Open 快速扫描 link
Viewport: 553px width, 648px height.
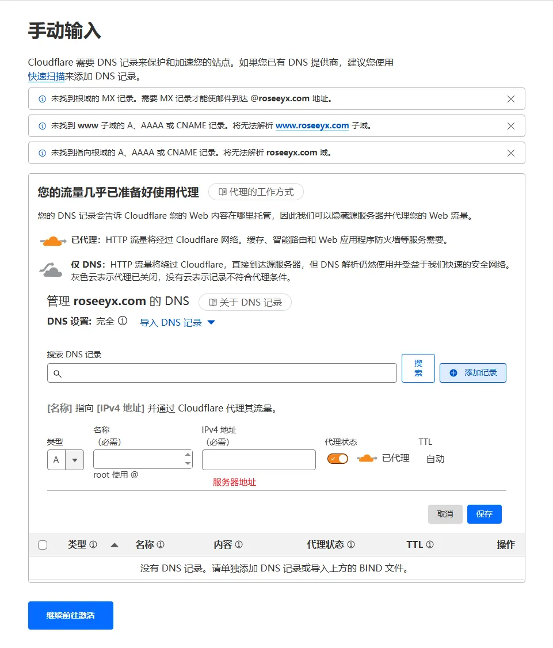pyautogui.click(x=46, y=77)
